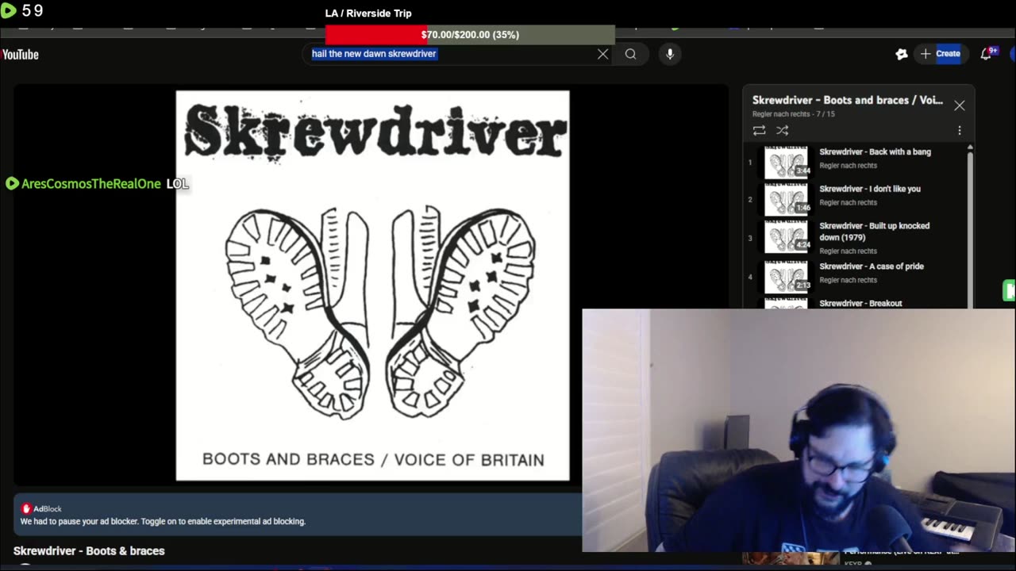Click the AdBlock logo in the notice
1016x571 pixels.
coord(26,508)
